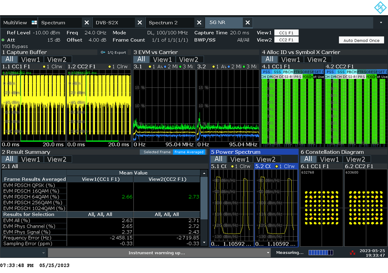
Task: Click the result table scroll up arrow
Action: [204, 173]
